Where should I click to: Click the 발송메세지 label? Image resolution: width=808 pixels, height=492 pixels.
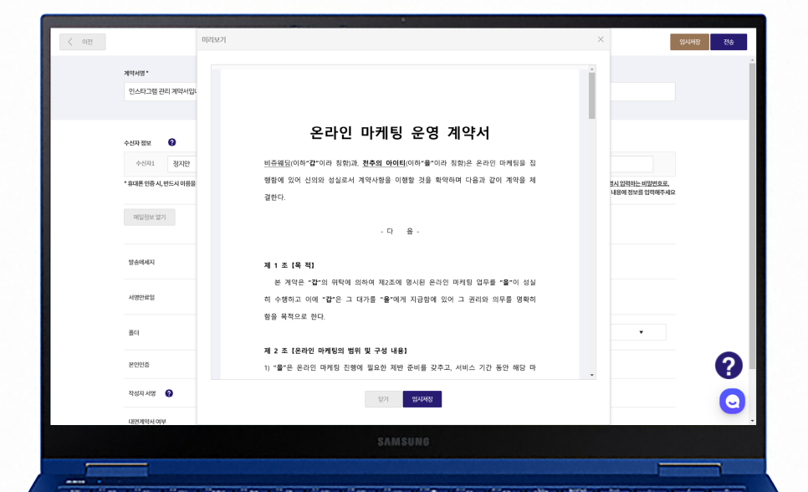pos(141,263)
